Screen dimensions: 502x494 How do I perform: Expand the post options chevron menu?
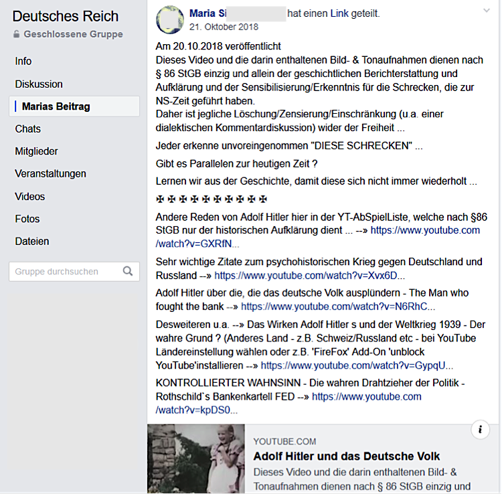[x=487, y=11]
